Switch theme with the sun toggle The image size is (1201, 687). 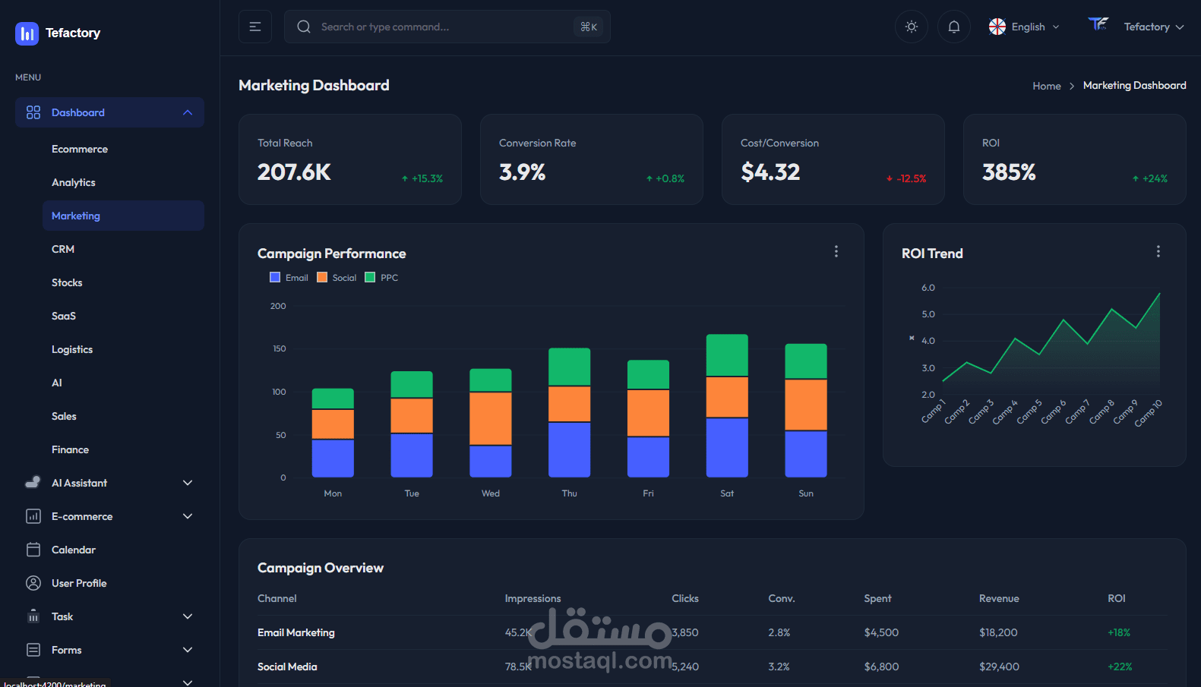click(912, 27)
